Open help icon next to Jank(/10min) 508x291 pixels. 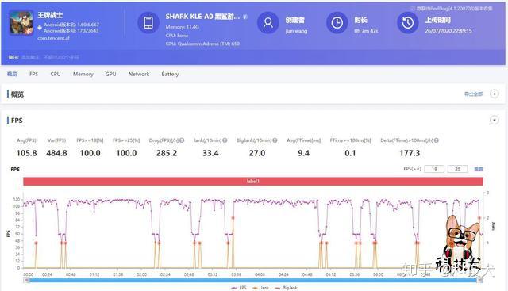225,140
